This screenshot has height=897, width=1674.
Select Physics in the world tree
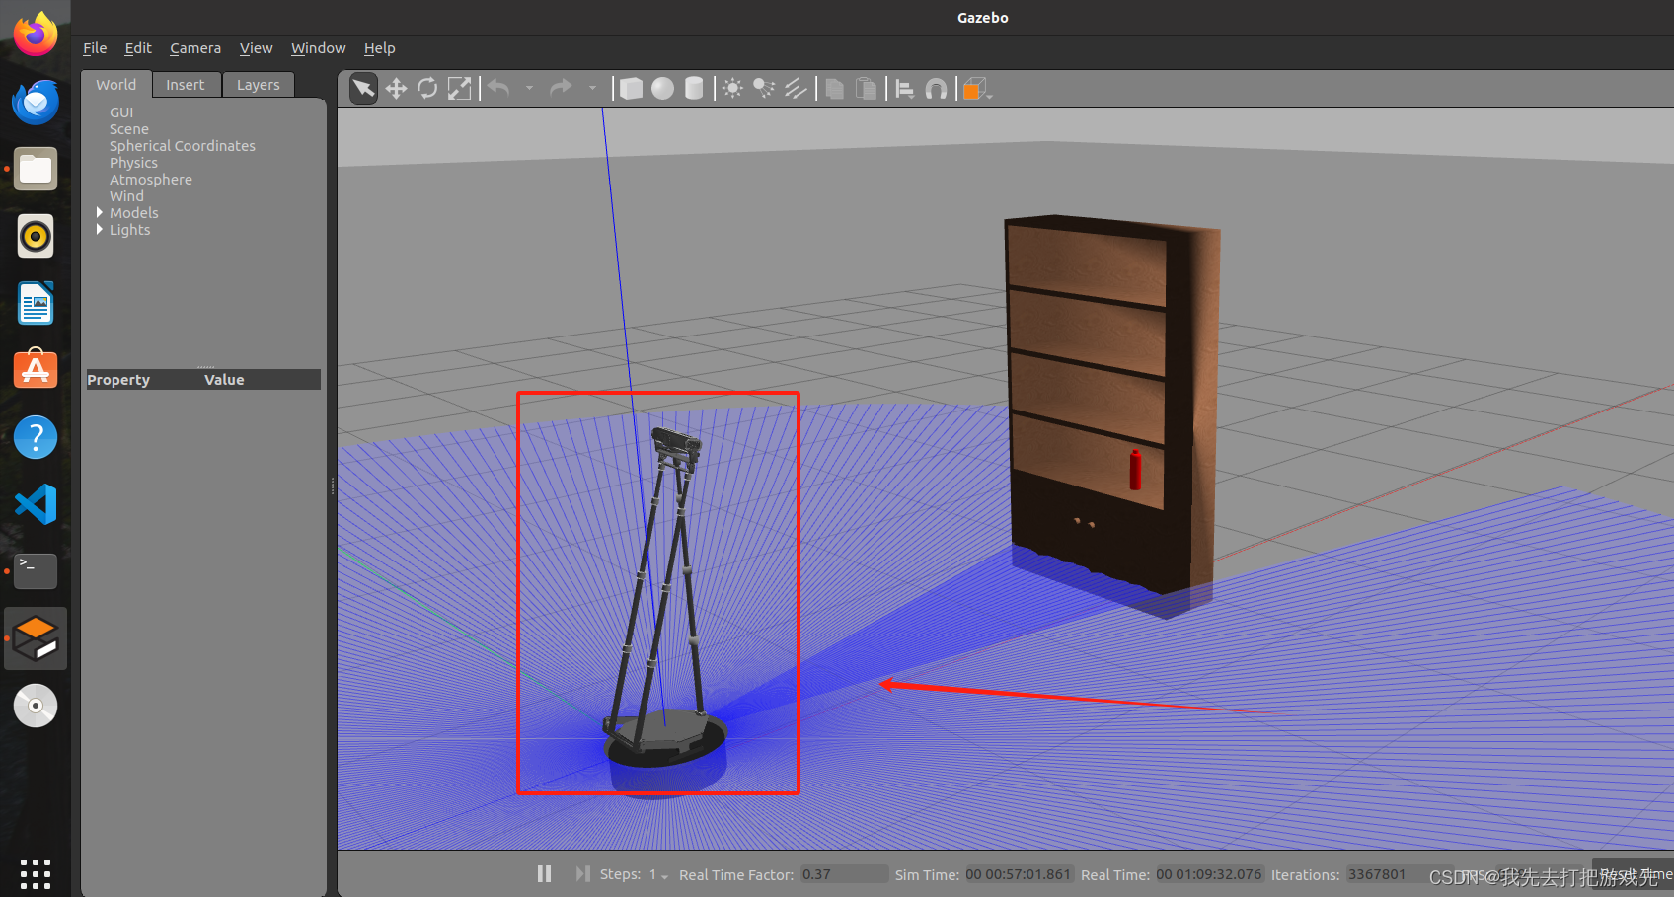coord(133,163)
